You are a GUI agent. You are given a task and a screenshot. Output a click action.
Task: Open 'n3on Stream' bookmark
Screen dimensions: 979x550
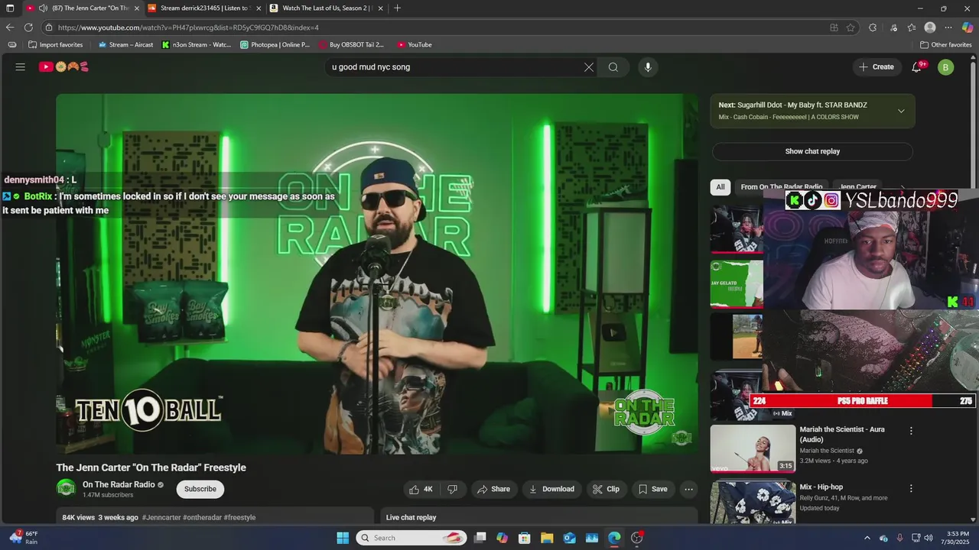coord(197,45)
